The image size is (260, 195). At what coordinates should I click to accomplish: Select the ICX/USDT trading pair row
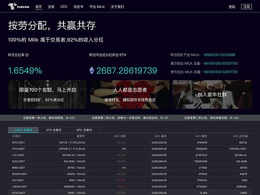(x=130, y=180)
